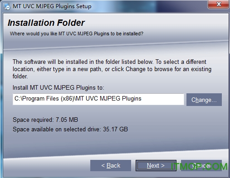Click the 'Space available on selected drive' label
The image size is (230, 178).
tap(57, 129)
